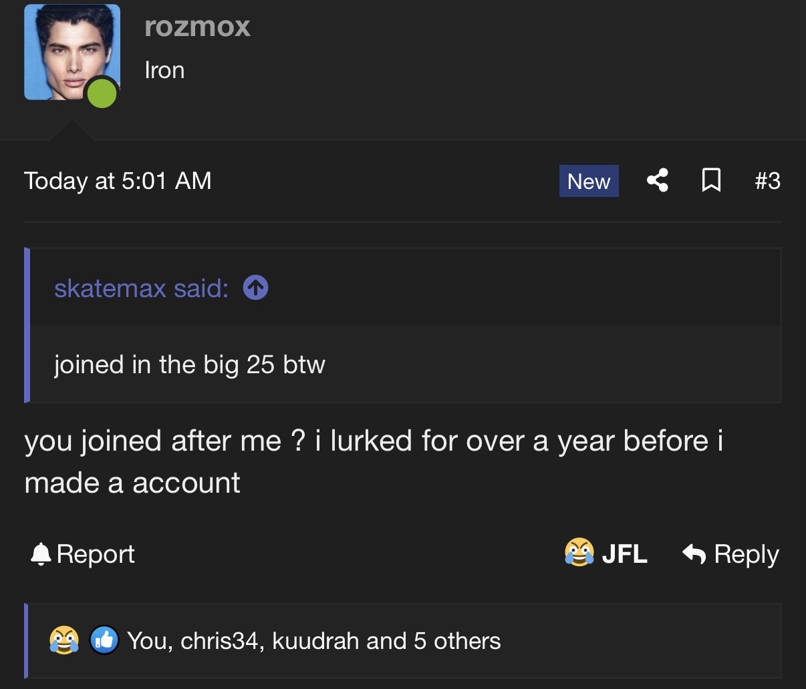Expand the quoted "joined in the big 25 btw" text
The height and width of the screenshot is (689, 806).
[190, 365]
